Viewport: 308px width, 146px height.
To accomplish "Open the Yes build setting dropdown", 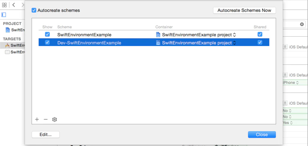I will pyautogui.click(x=288, y=123).
